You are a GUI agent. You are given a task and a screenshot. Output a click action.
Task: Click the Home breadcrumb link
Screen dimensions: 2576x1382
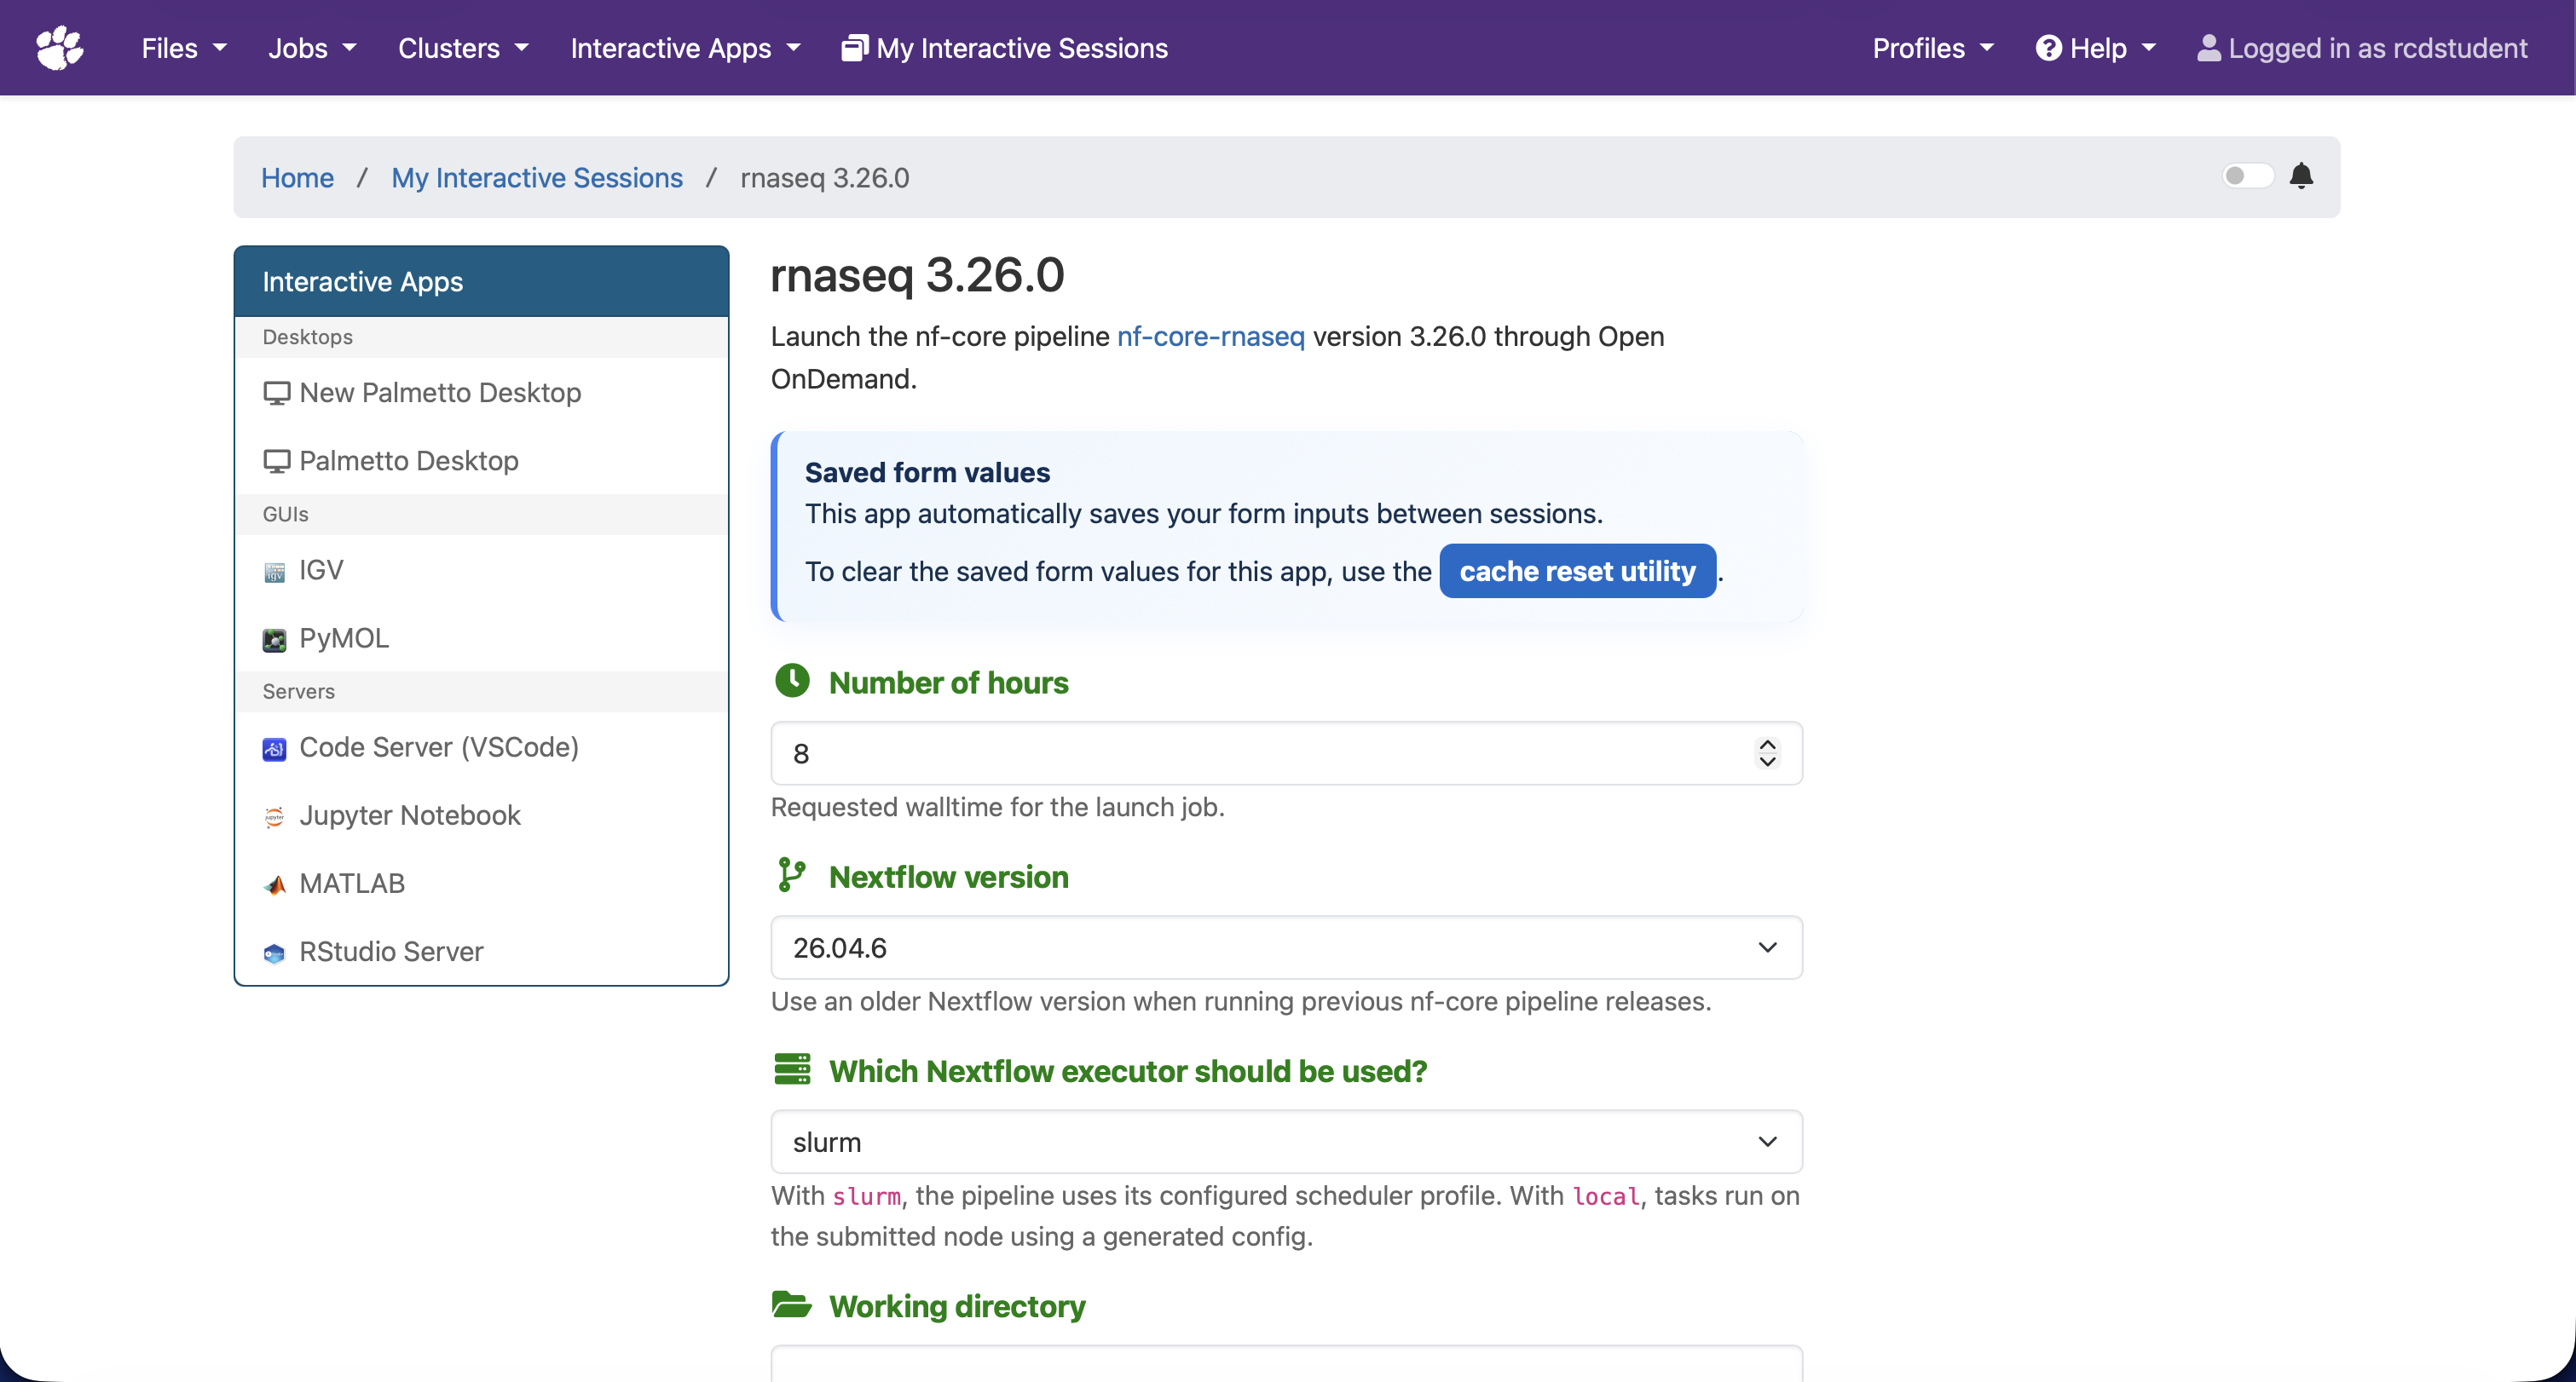point(297,178)
